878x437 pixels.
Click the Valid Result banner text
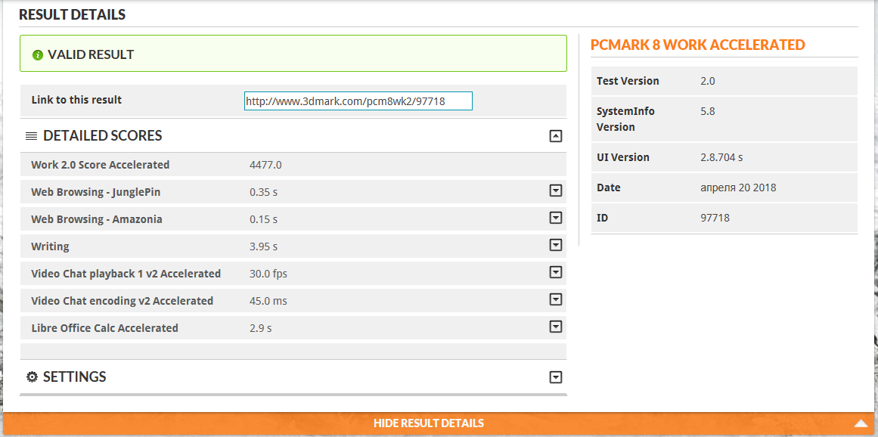(x=91, y=55)
